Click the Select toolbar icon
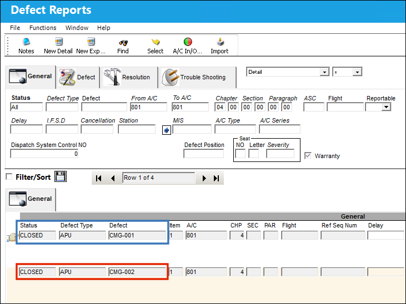The height and width of the screenshot is (304, 406). click(x=156, y=42)
